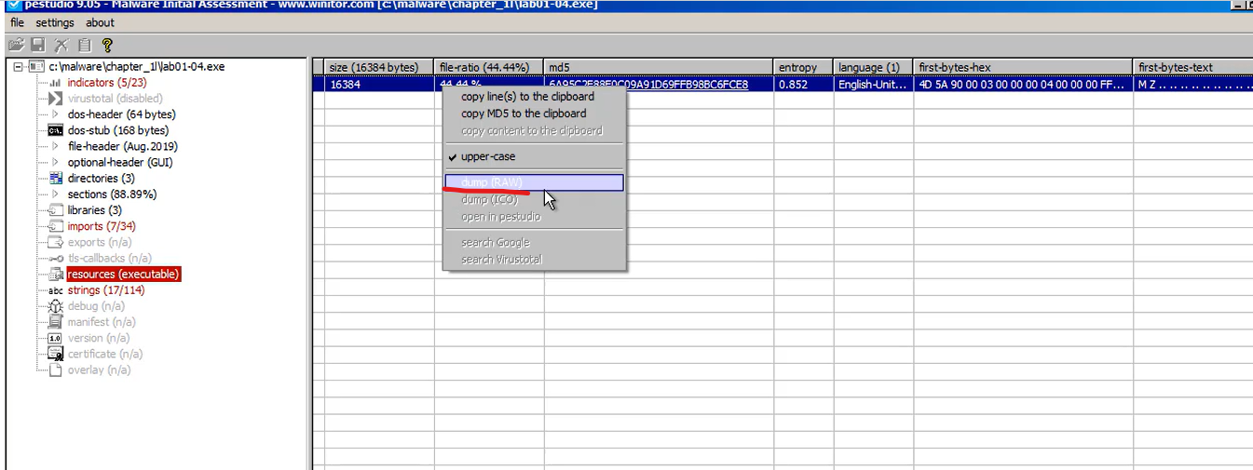This screenshot has width=1253, height=470.
Task: Click the size (16384 bytes) column header
Action: pos(380,67)
